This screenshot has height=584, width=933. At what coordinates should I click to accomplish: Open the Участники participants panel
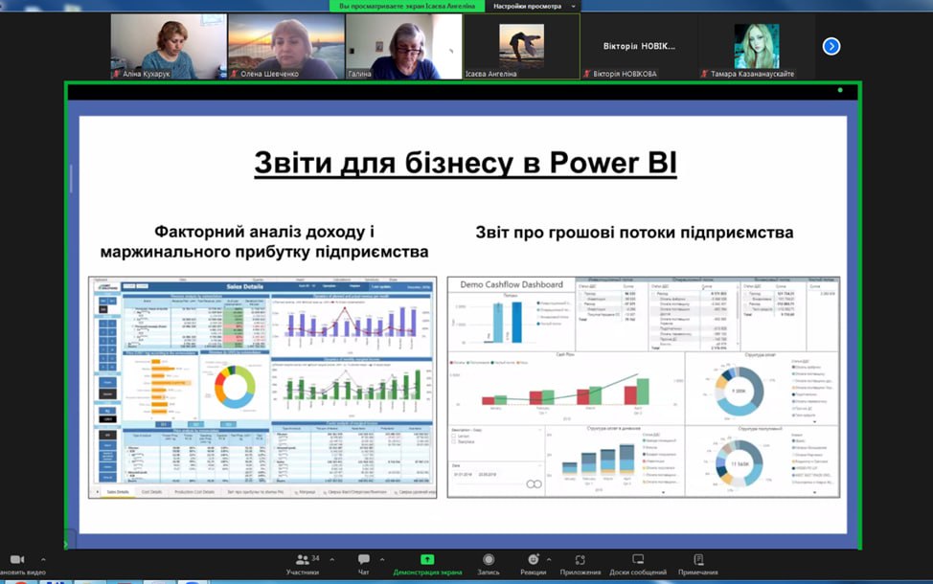coord(303,565)
